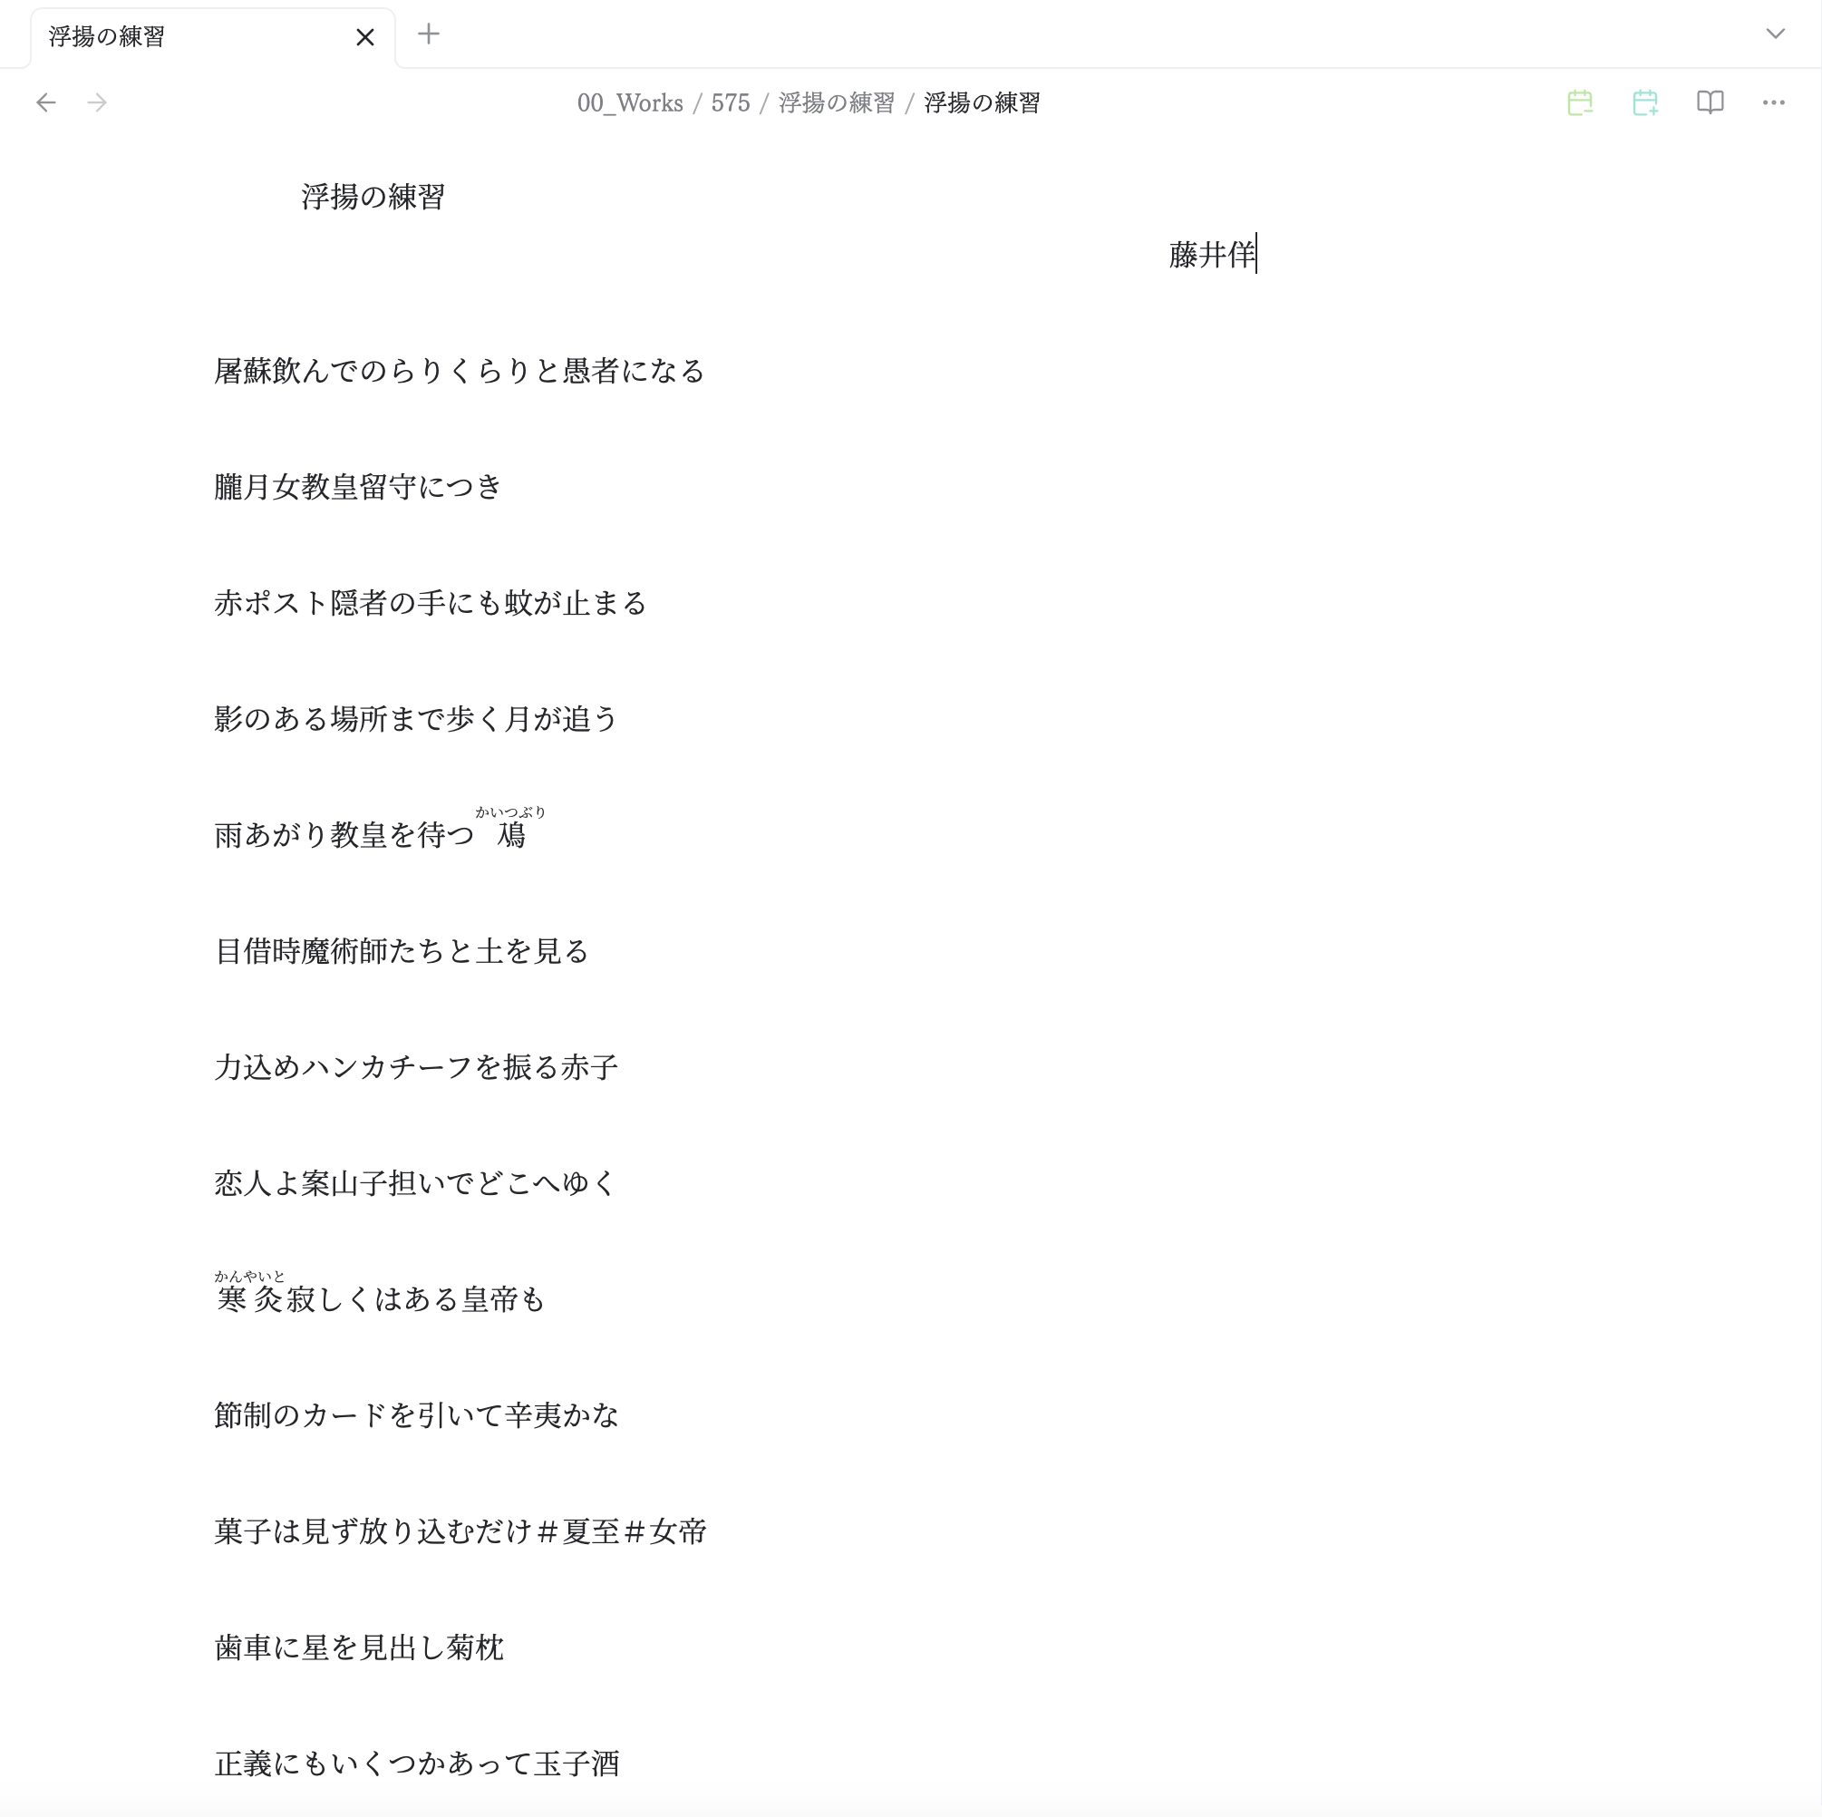Switch off edit mode using the book toggle

tap(1710, 102)
